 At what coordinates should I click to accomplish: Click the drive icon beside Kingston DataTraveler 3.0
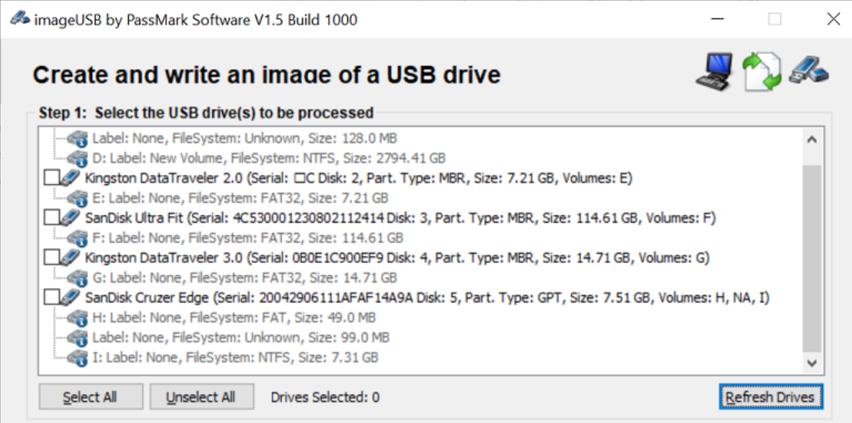pyautogui.click(x=70, y=258)
